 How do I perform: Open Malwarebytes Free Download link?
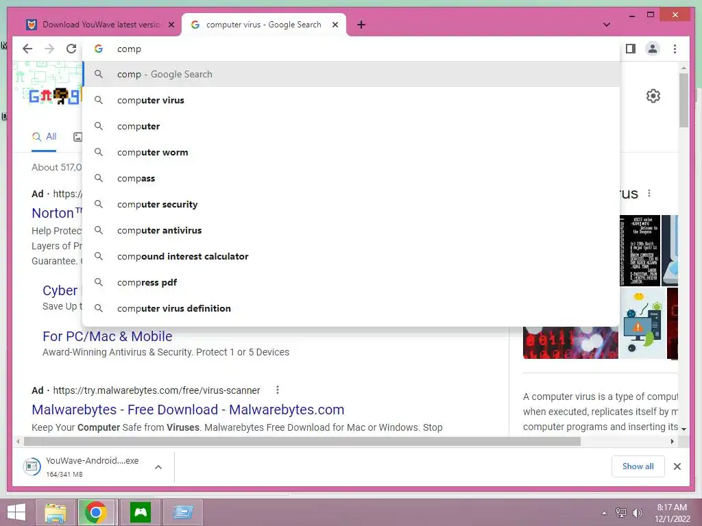pyautogui.click(x=188, y=410)
